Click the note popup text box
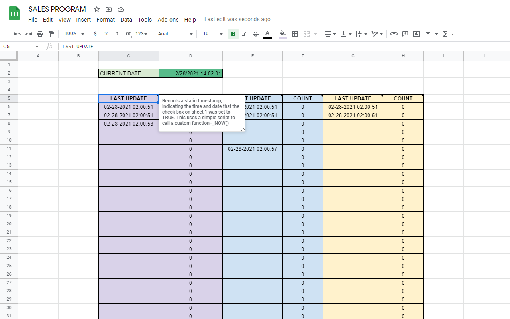 tap(202, 113)
